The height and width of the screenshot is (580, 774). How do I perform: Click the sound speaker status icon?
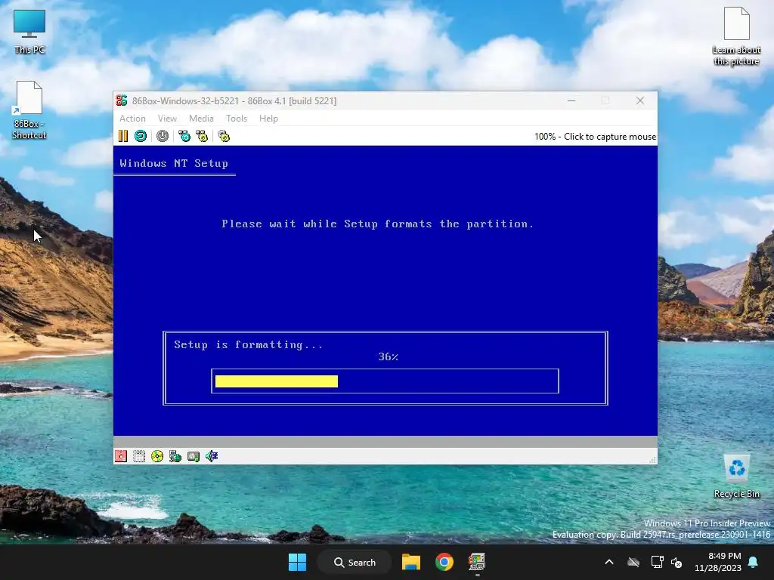(212, 456)
